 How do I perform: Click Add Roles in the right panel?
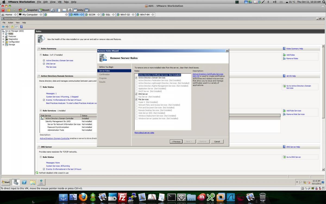[290, 55]
